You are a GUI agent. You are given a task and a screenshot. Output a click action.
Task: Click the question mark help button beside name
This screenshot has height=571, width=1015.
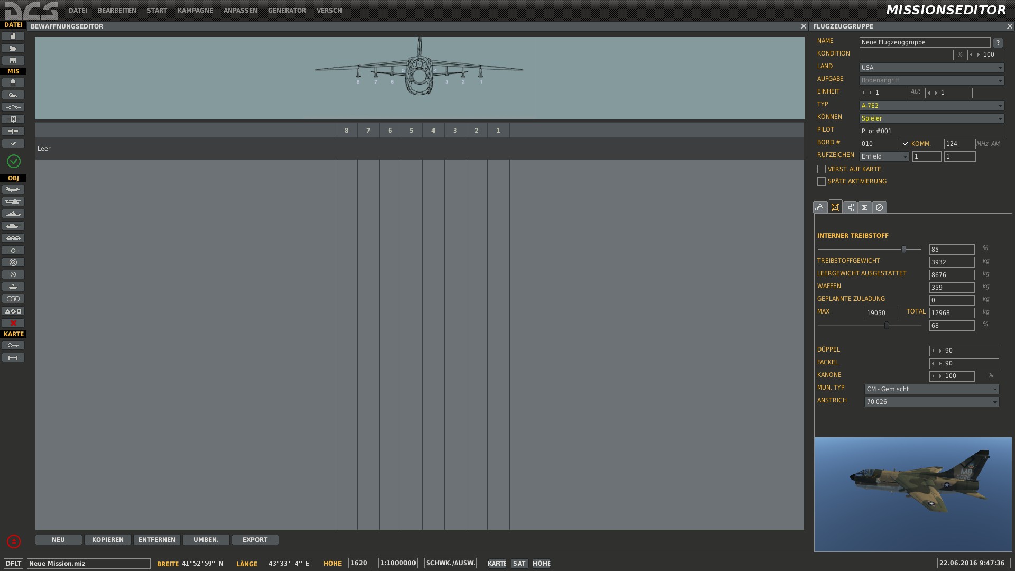(998, 43)
